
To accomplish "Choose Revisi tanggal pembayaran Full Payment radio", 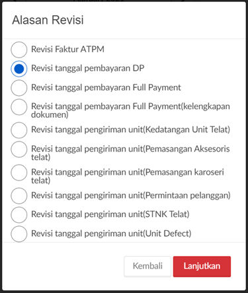I will click(x=19, y=88).
